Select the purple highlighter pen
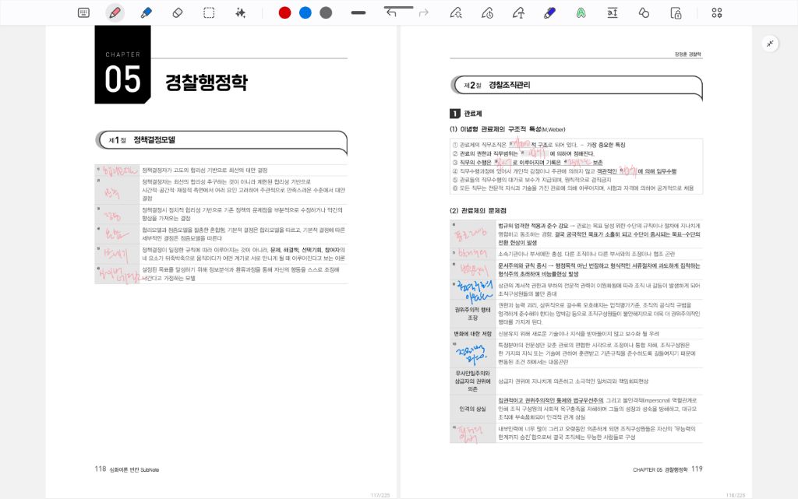This screenshot has width=798, height=499. coord(549,12)
